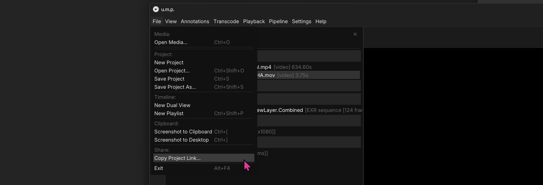Open the Settings menu

301,22
